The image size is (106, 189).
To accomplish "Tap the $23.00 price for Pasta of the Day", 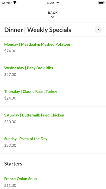I will tap(10, 146).
